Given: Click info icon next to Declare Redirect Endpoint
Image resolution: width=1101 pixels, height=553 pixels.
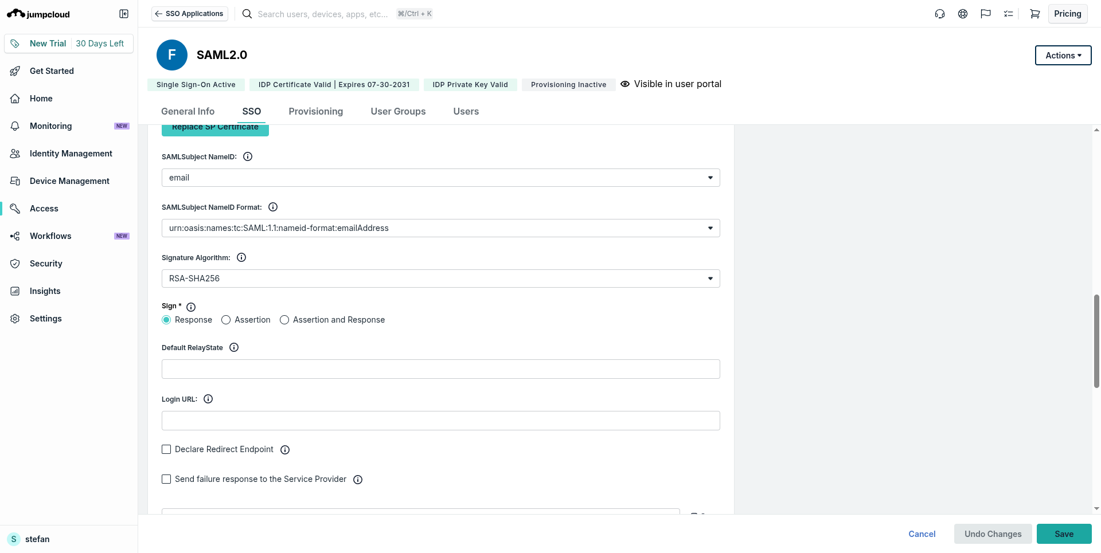Looking at the screenshot, I should (x=285, y=450).
